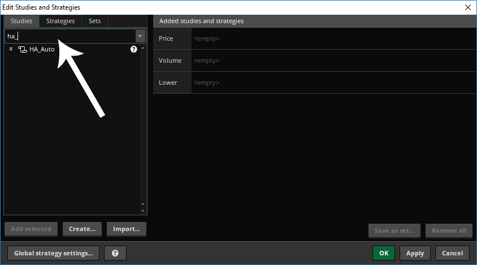
Task: Select the HA_Auto study in the list
Action: tap(42, 49)
